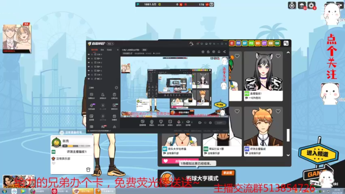Click the notification bell above stream preview

219,52
